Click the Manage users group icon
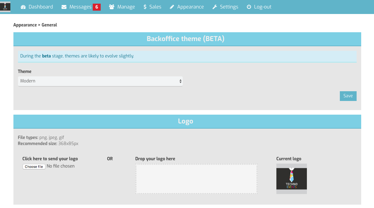The height and width of the screenshot is (208, 374). point(112,7)
